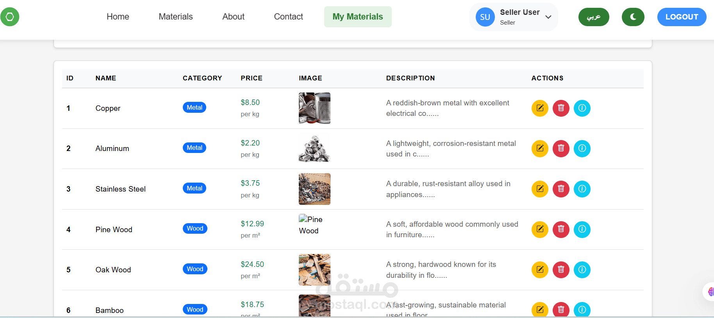The image size is (714, 318).
Task: Switch language to Arabic
Action: coord(594,17)
